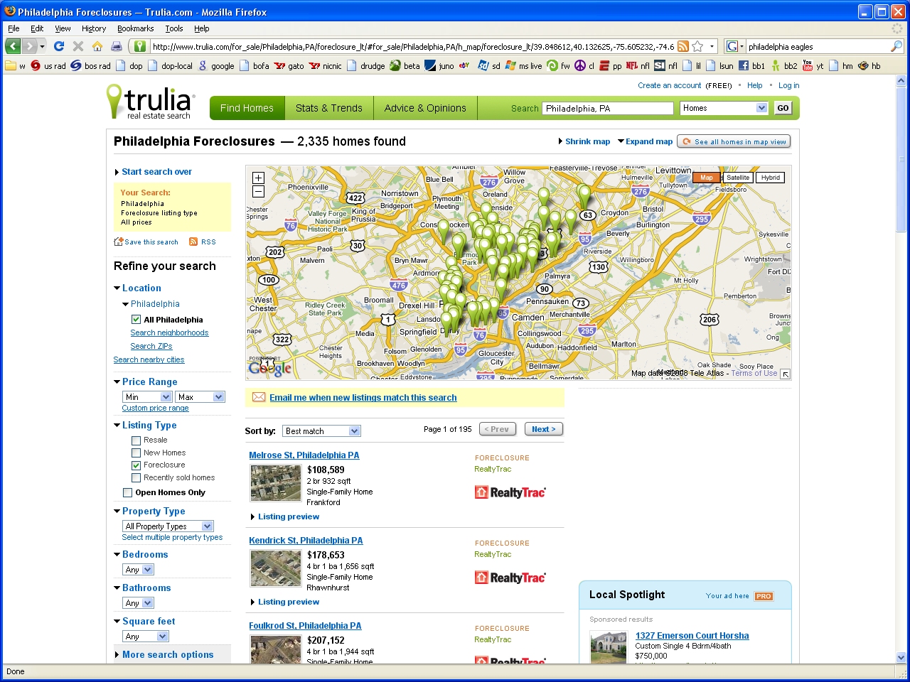Collapse the map overview corner arrow
The width and height of the screenshot is (910, 682).
point(785,374)
